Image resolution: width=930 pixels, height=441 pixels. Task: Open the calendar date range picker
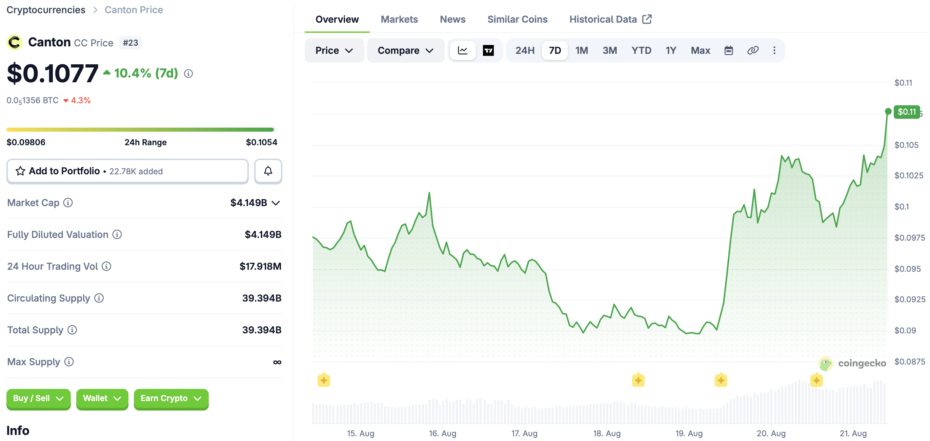(x=729, y=50)
